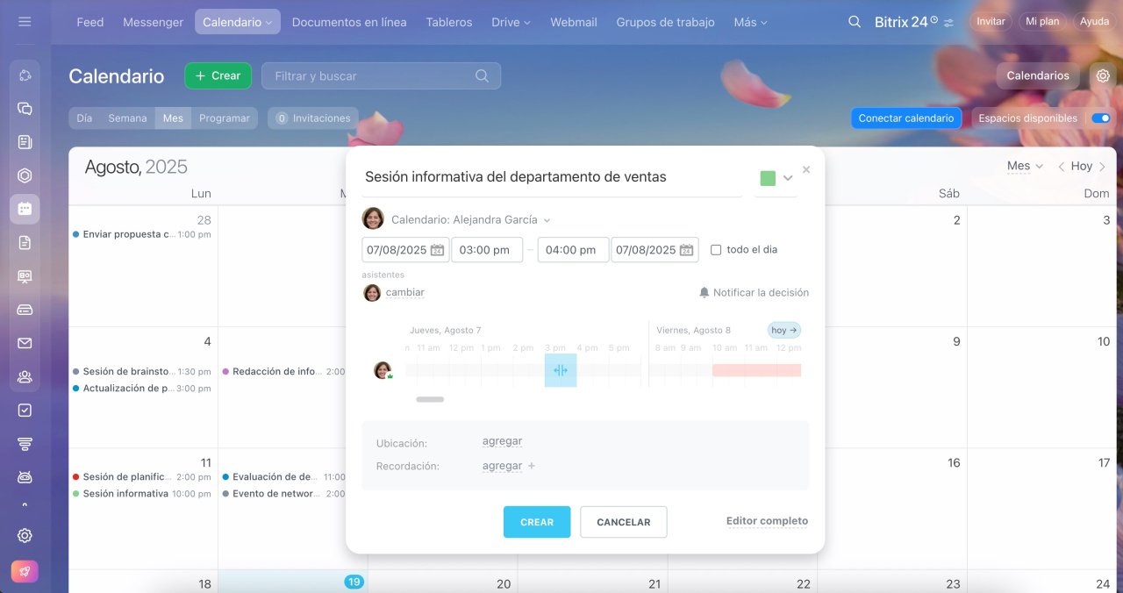Click the rocket icon at sidebar bottom
This screenshot has width=1123, height=593.
(25, 571)
